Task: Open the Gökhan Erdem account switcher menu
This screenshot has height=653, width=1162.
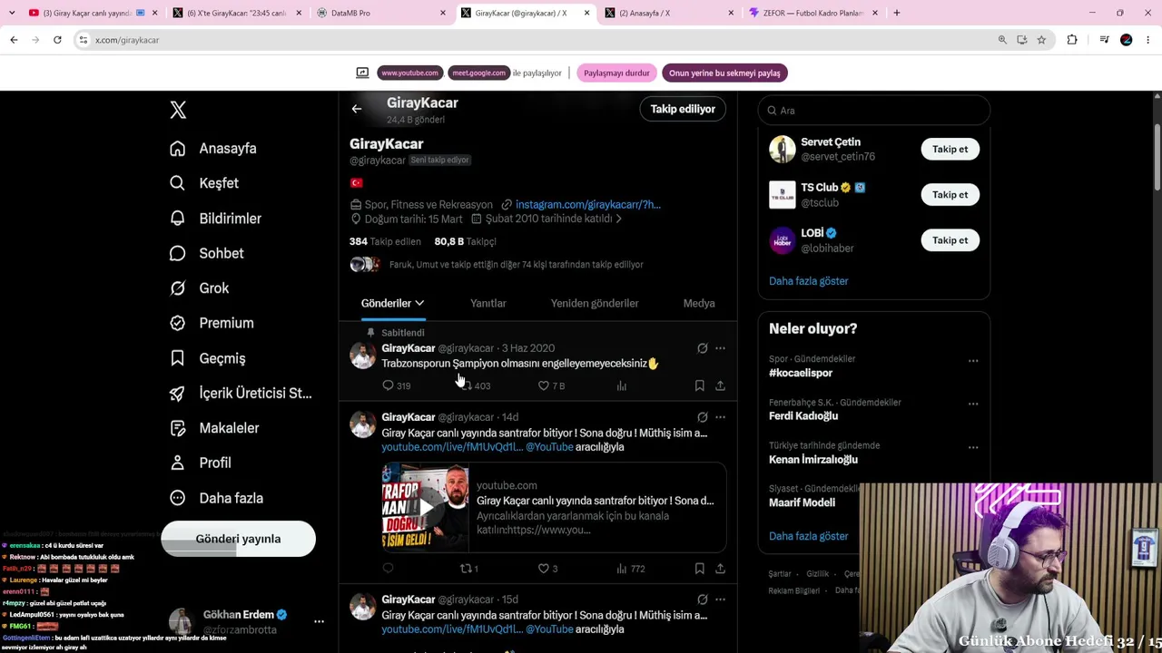Action: pos(319,622)
